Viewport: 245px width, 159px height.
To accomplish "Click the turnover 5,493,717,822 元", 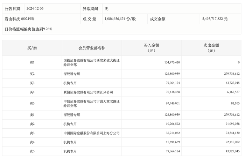I will tap(215, 19).
